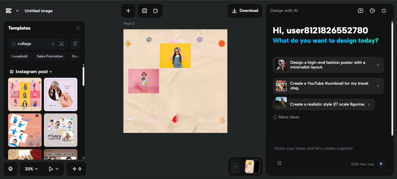Choose the pink-yellow grid collage template
Viewport: 397px width, 179px height.
[x=25, y=94]
